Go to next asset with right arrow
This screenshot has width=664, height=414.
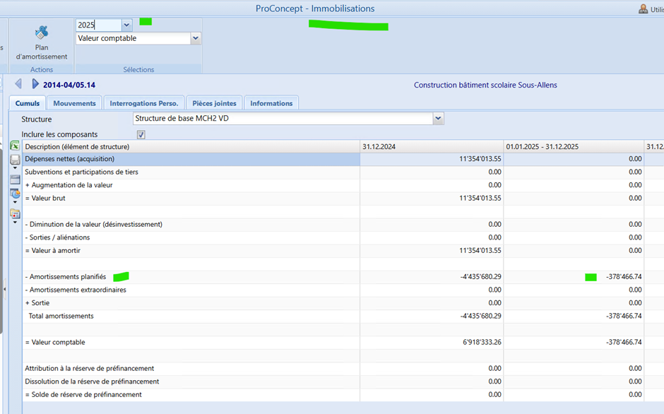click(35, 84)
